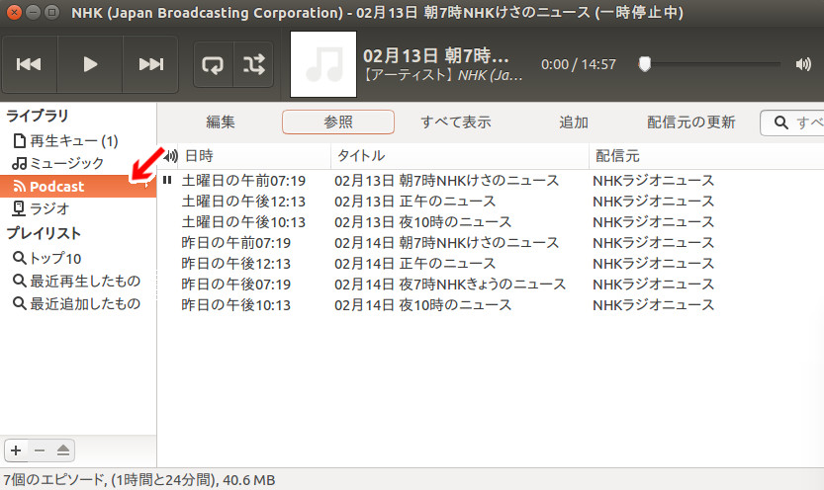Viewport: 824px width, 490px height.
Task: Sort by the 配信元 column header
Action: point(707,156)
